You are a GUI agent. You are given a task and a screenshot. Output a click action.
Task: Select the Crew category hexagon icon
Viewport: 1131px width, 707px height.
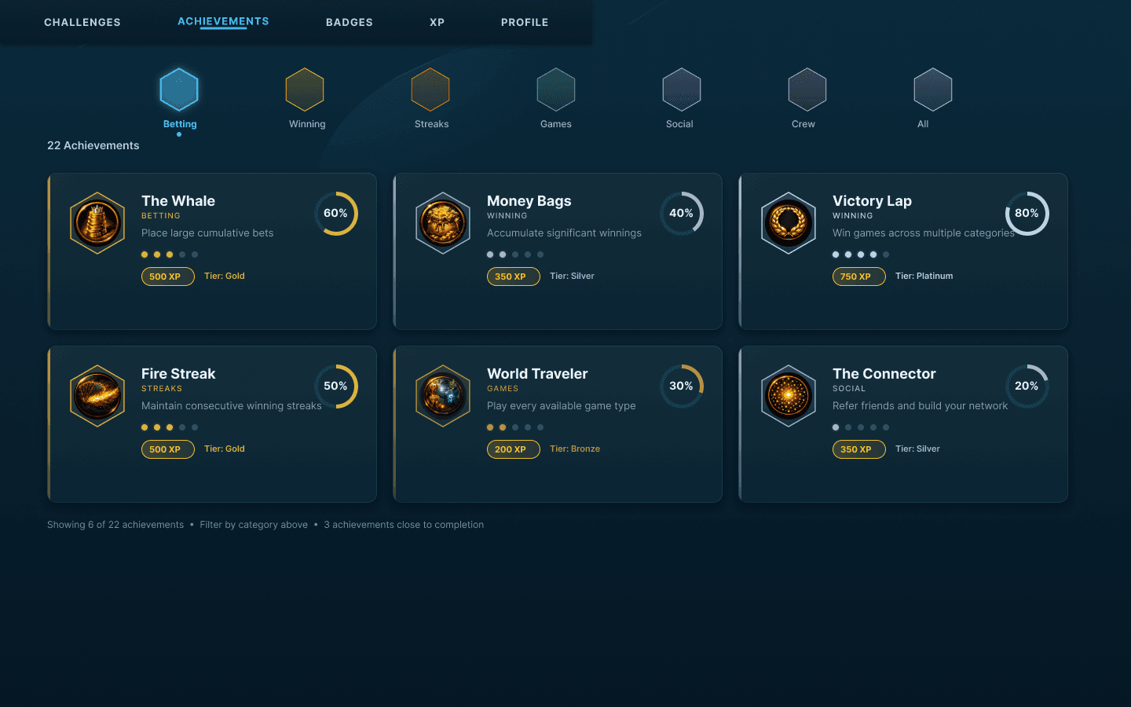click(x=807, y=90)
